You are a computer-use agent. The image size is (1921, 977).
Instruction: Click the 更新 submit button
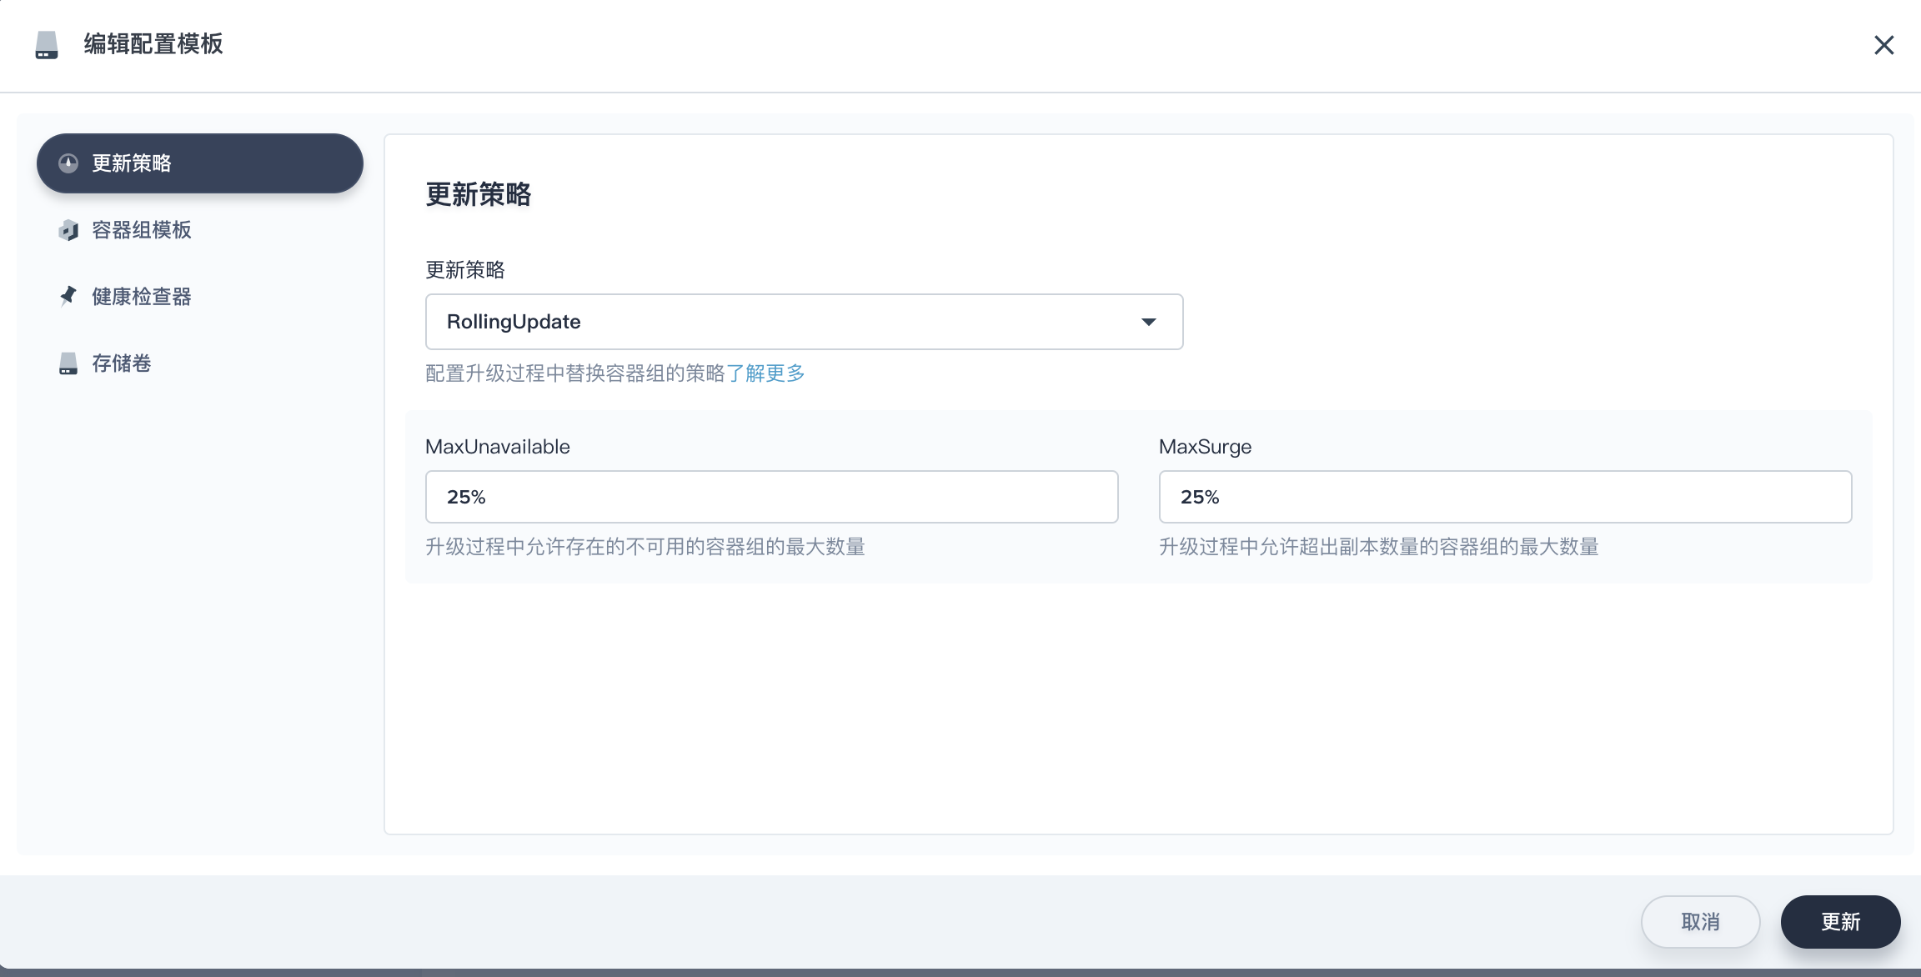coord(1841,922)
